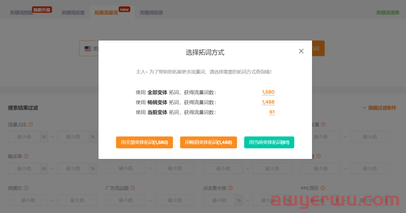Viewport: 406px width, 213px height.
Task: Switch to the 关键词挖掘 tab
Action: [21, 13]
